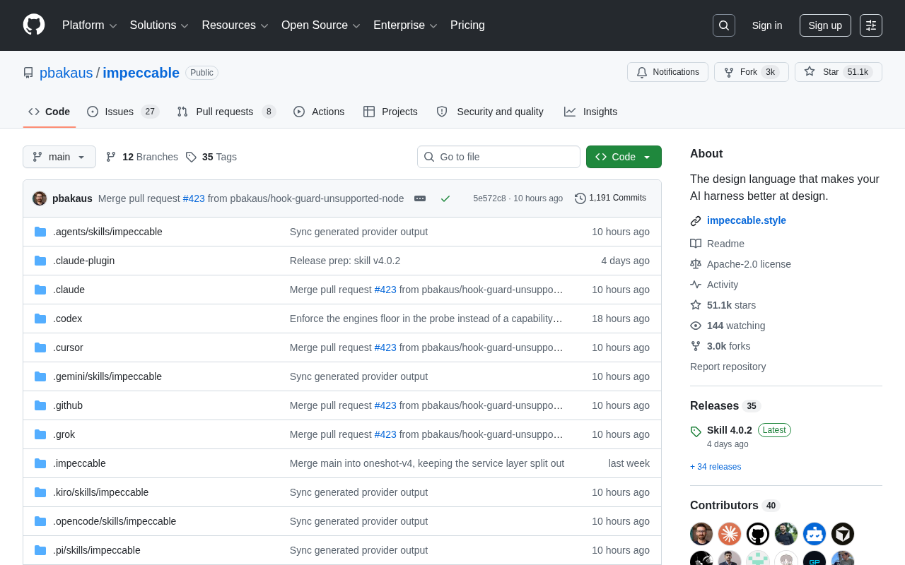This screenshot has height=565, width=905.
Task: Click the commit details ellipsis icon
Action: coord(420,198)
